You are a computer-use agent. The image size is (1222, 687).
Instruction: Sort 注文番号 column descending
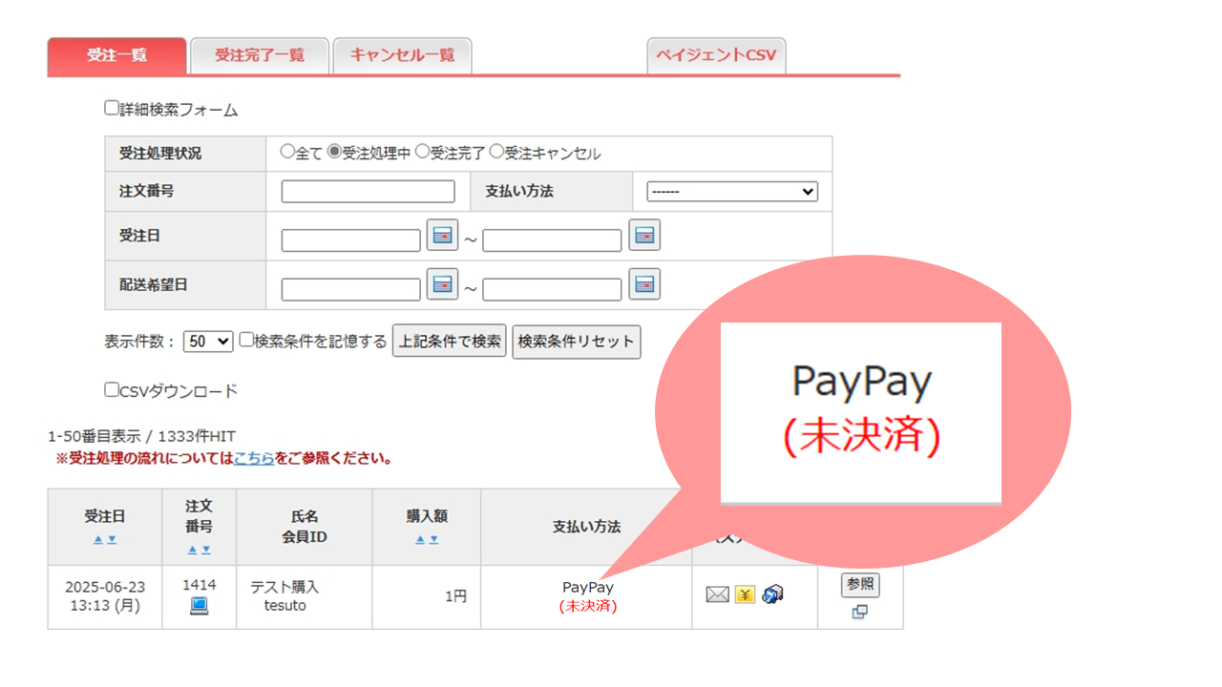tap(206, 550)
